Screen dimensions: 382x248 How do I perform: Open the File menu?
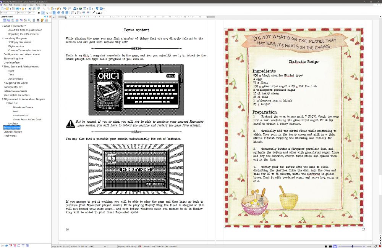(x=5, y=5)
